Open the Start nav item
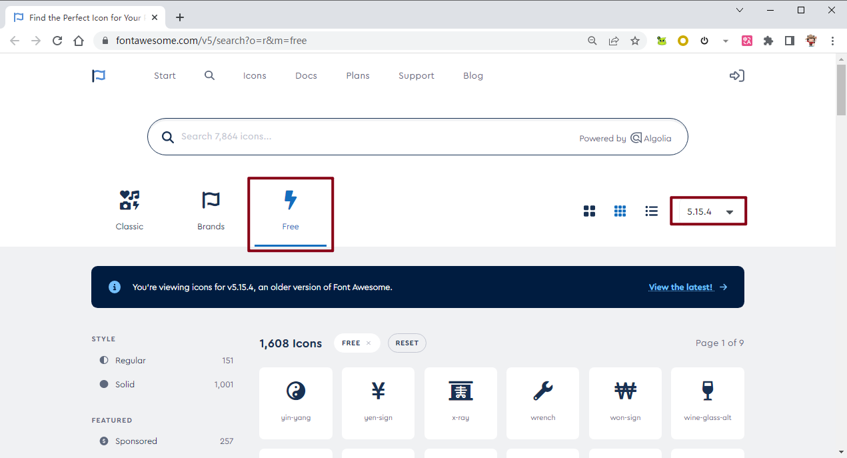Image resolution: width=847 pixels, height=458 pixels. (x=165, y=76)
